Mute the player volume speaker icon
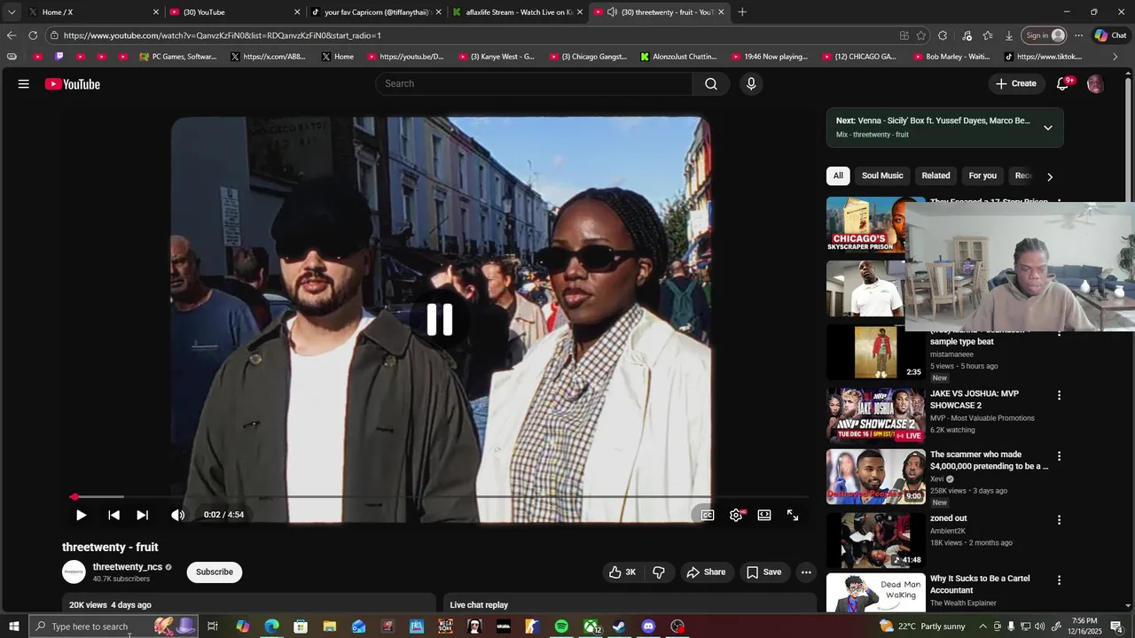Screen dimensions: 1135x638 click(177, 515)
